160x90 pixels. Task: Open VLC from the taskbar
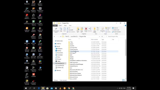click(x=60, y=88)
